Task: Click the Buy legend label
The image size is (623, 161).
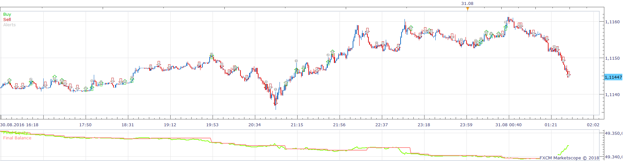Action: [x=7, y=14]
